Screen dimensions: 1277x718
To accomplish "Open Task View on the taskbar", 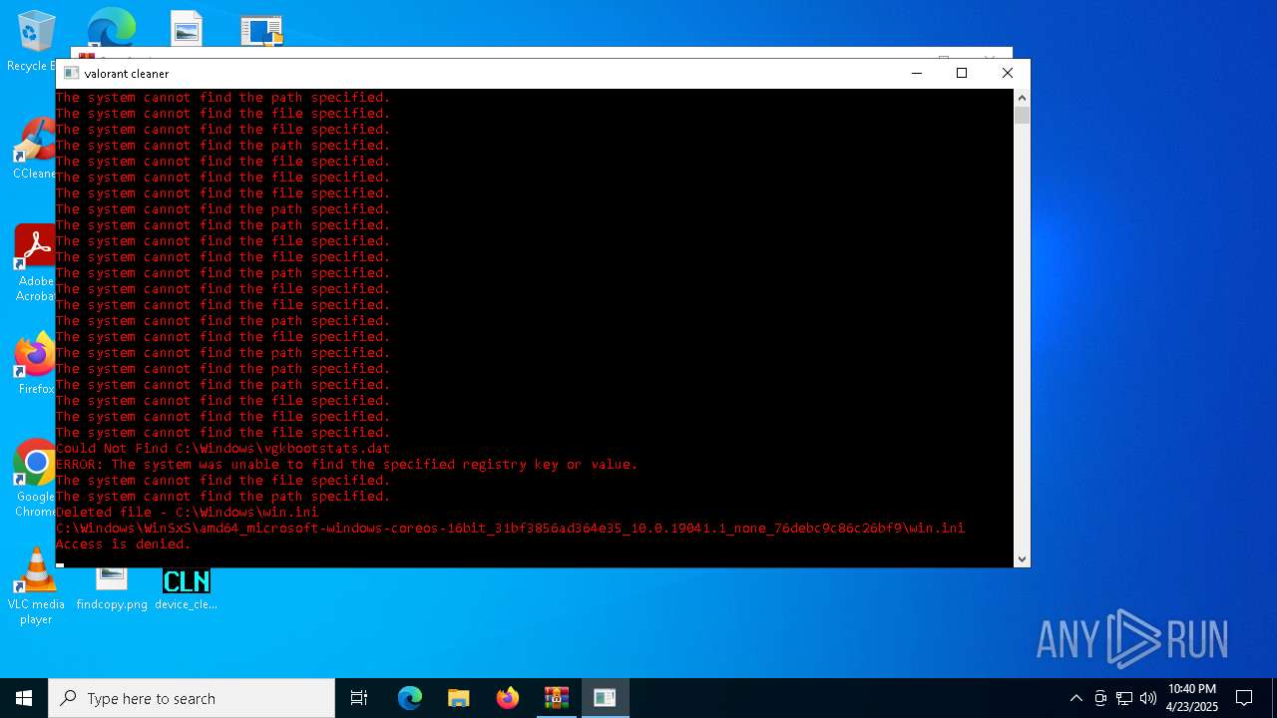I will [359, 698].
